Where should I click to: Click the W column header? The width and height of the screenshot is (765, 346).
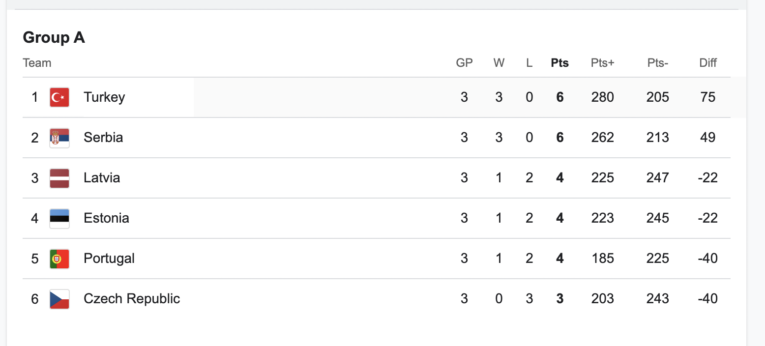pos(499,63)
